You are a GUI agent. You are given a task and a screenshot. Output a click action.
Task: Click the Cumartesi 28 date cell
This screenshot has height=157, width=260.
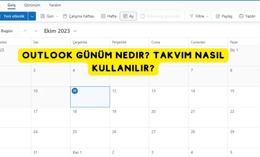pos(208,137)
